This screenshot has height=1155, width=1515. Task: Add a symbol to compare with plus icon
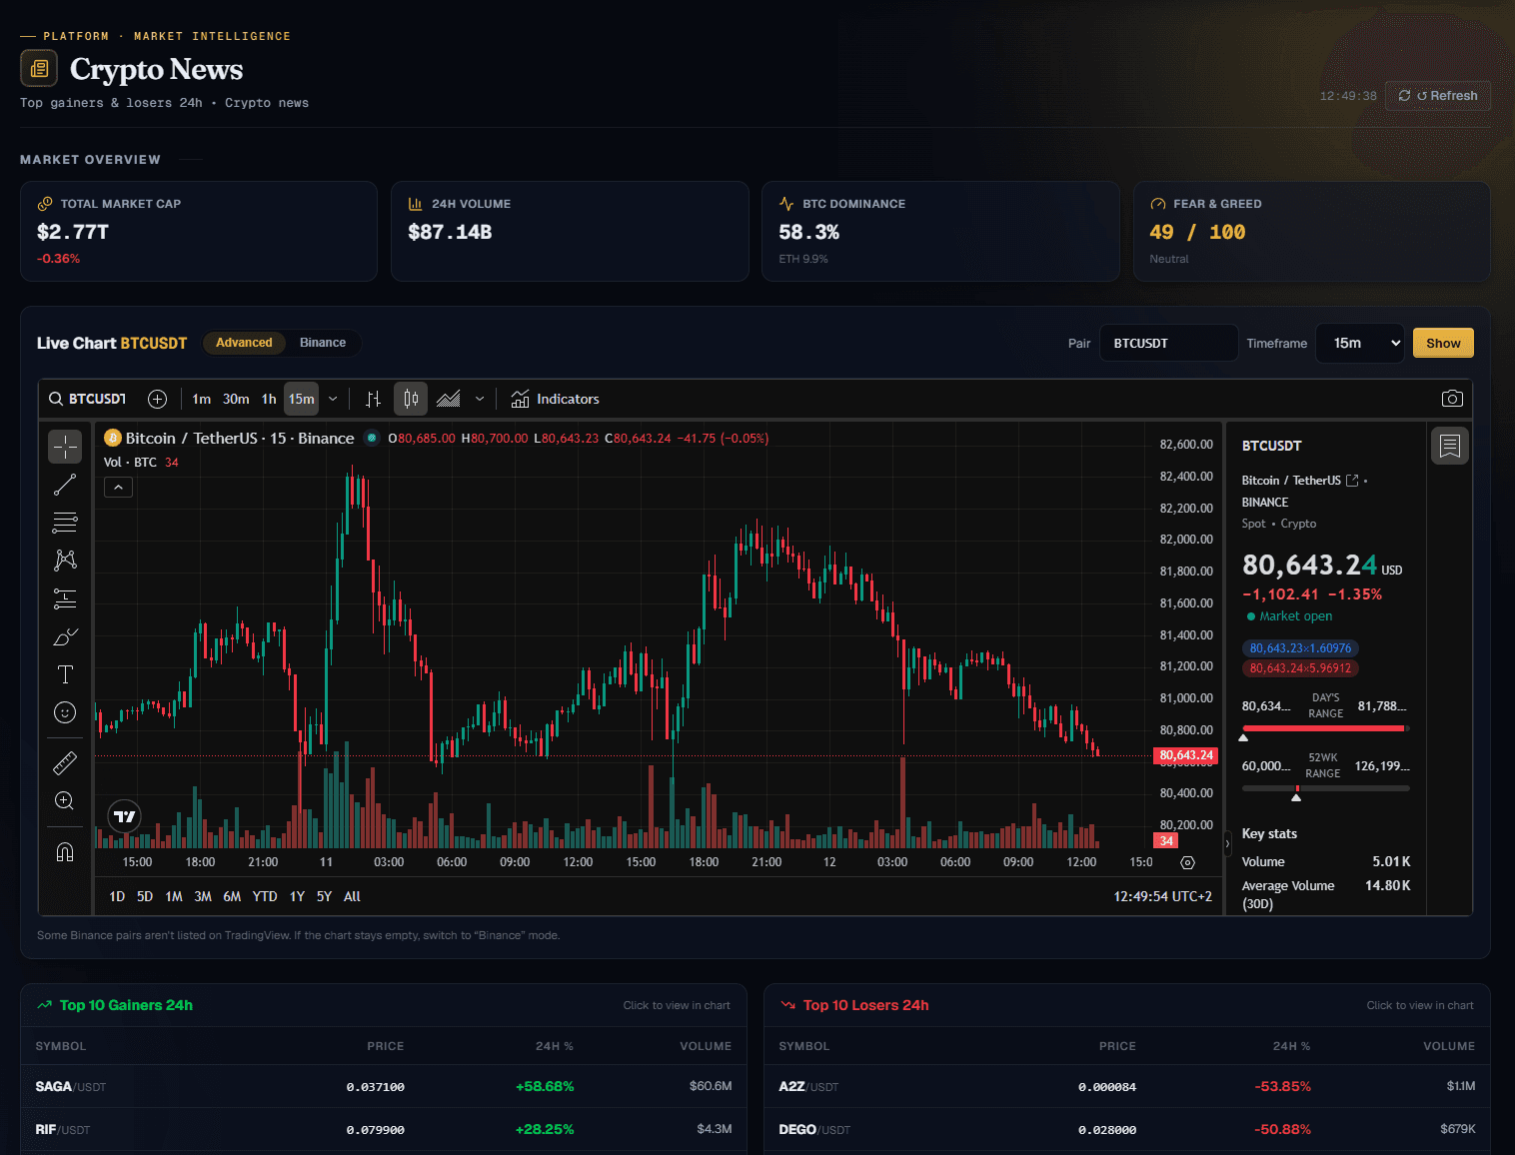tap(157, 399)
